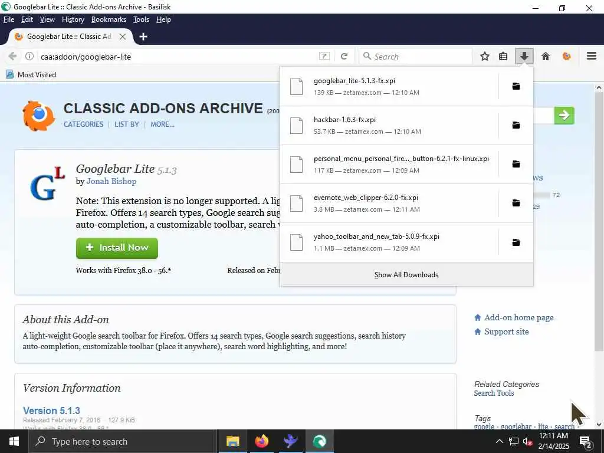The image size is (604, 453).
Task: Open containing folder for googlebar_lite-5.1.3-fx.xpi
Action: pos(516,86)
